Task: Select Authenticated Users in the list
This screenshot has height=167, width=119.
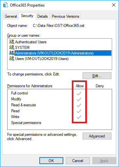Action: click(31, 42)
